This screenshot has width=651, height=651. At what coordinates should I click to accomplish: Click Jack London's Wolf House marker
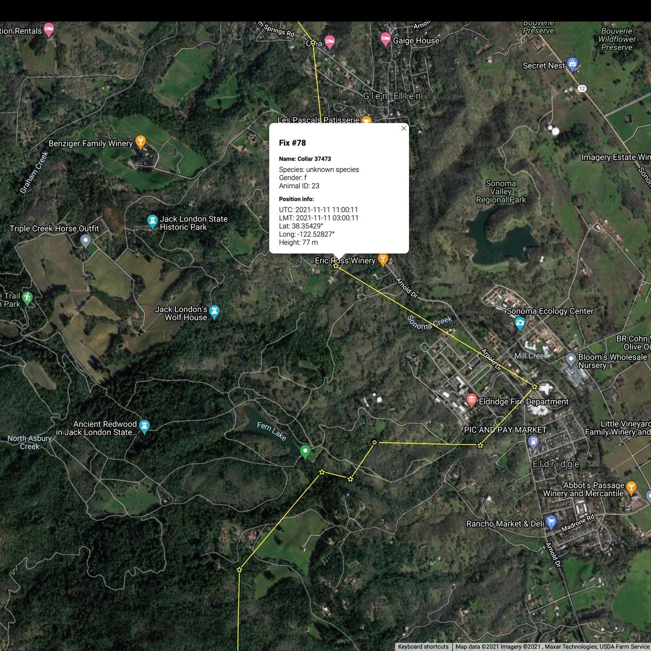point(214,312)
